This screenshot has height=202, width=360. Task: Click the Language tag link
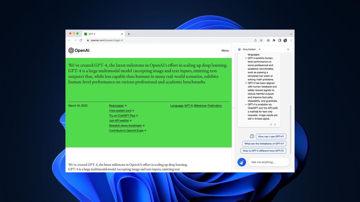coord(177,106)
